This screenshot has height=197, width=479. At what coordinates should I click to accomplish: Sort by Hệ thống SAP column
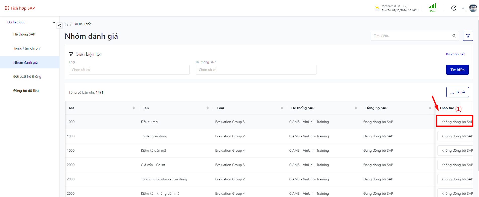pos(356,108)
